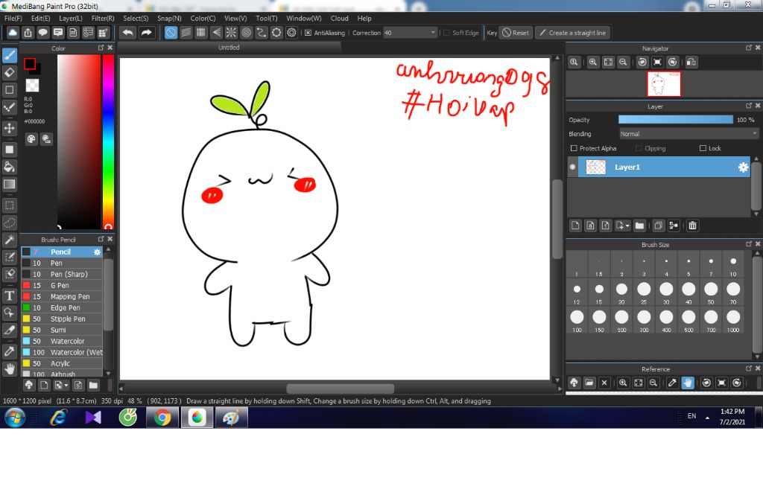The width and height of the screenshot is (763, 492).
Task: Open Windows Start menu
Action: pos(15,418)
